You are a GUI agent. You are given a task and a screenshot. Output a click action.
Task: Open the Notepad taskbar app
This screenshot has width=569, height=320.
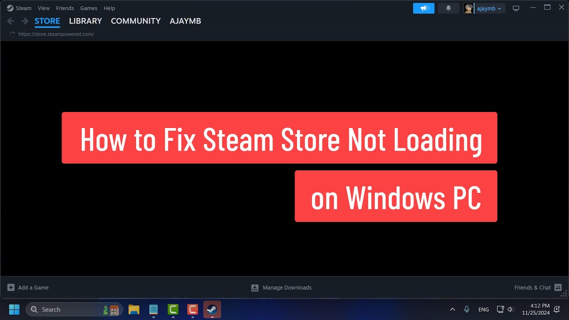pos(153,309)
